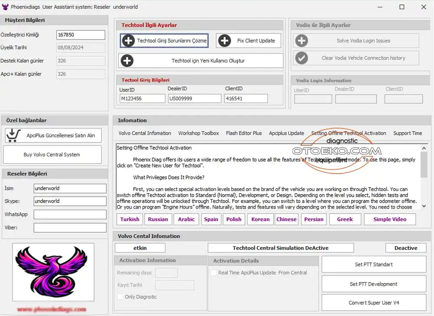The image size is (434, 316).
Task: Click Buy Volvo Central System button
Action: pyautogui.click(x=52, y=155)
